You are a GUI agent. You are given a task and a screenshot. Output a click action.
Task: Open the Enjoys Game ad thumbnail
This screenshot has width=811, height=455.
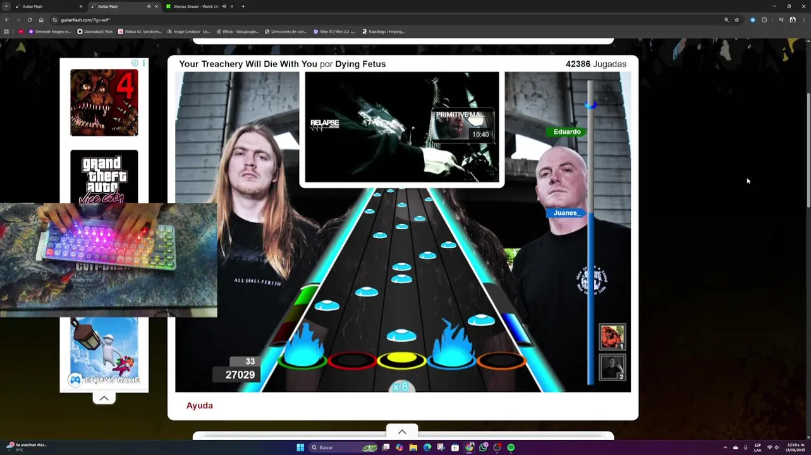pyautogui.click(x=104, y=352)
